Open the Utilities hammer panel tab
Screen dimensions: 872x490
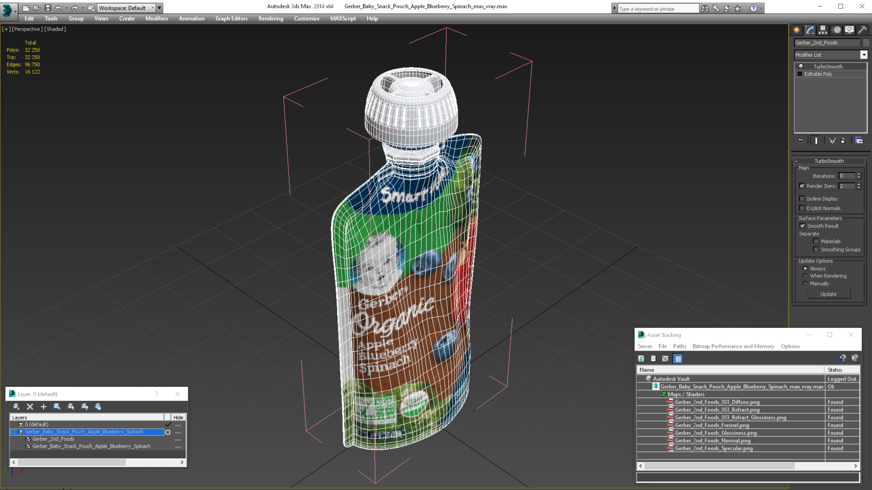(x=863, y=30)
